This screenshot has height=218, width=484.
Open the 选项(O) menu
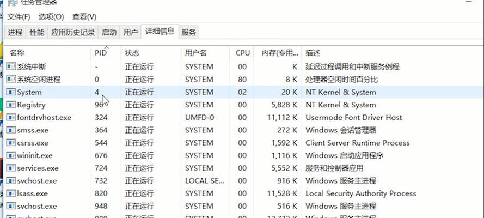tap(51, 17)
